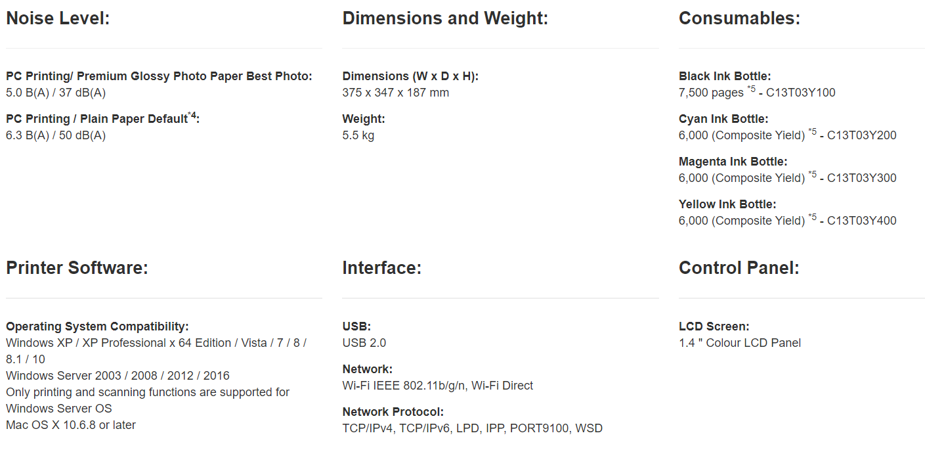Click footnote 5 on Cyan Ink Bottle line
Screen dimensions: 925x450
click(812, 132)
